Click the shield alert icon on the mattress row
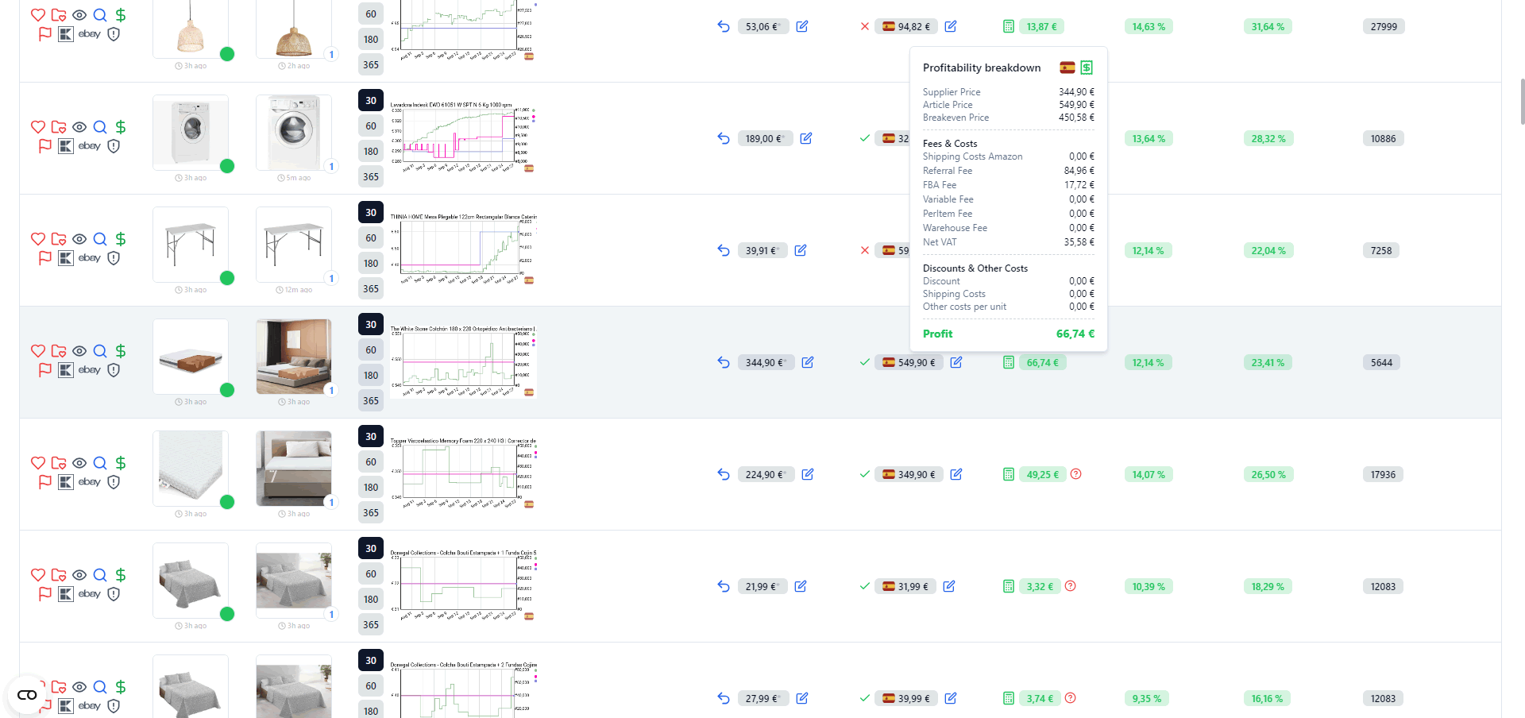 [114, 370]
